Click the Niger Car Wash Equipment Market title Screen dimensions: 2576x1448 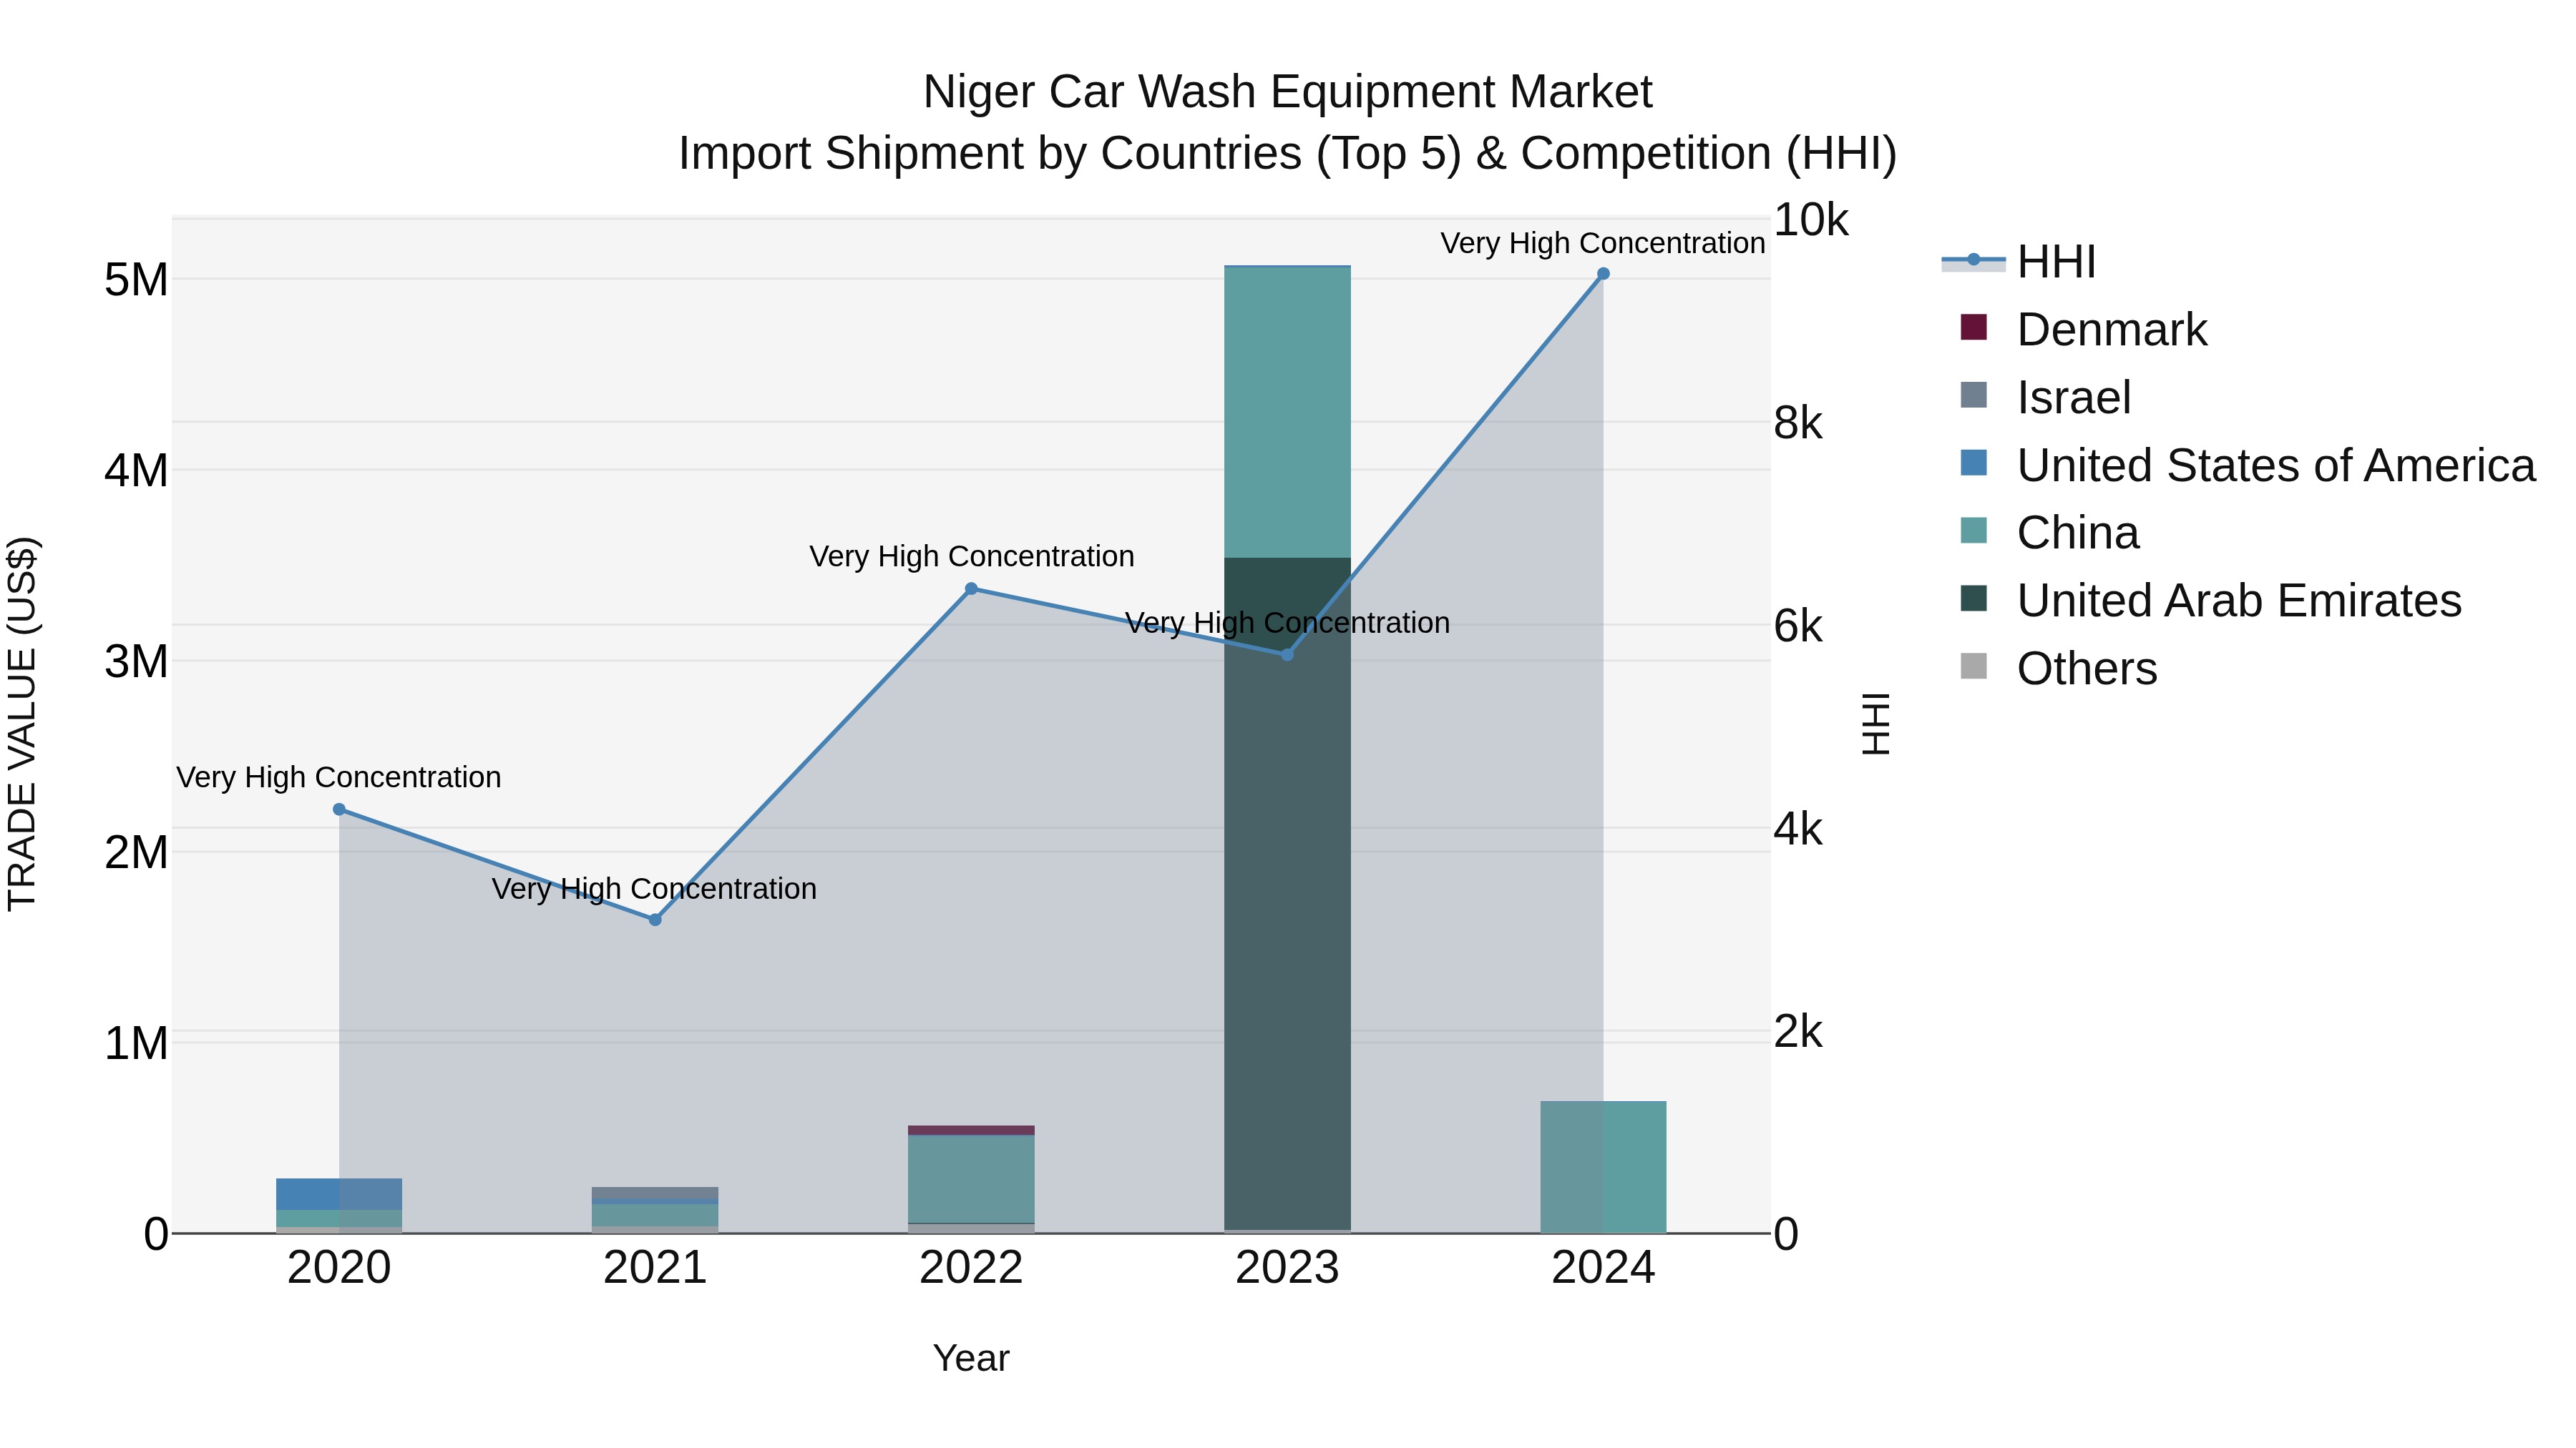click(1288, 92)
